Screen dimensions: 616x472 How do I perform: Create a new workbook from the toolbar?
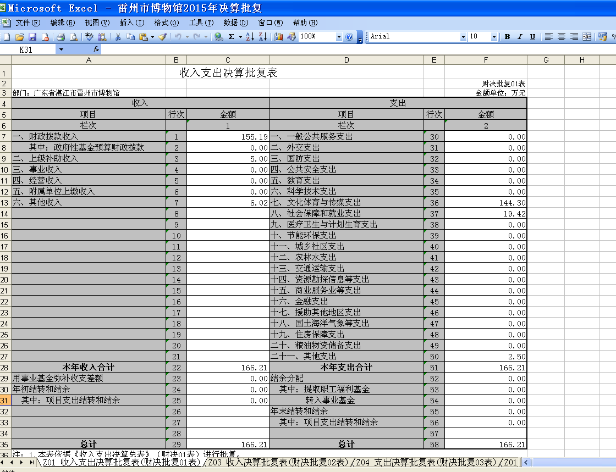(x=7, y=37)
